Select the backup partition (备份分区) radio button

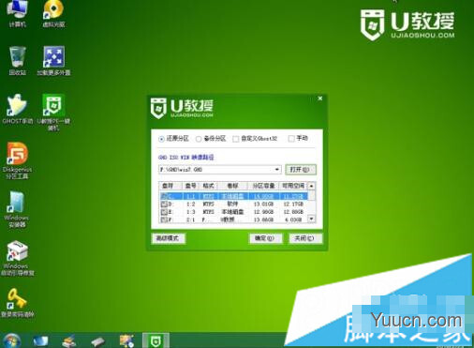(x=199, y=139)
